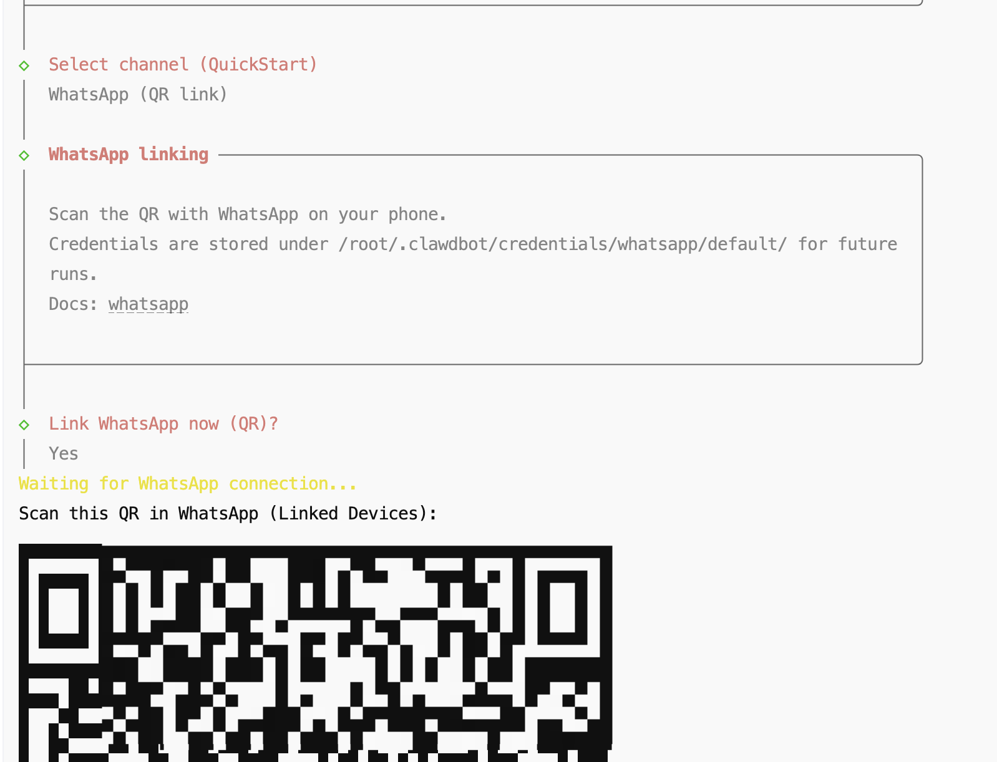Click the diamond beside WhatsApp linking

[x=24, y=155]
